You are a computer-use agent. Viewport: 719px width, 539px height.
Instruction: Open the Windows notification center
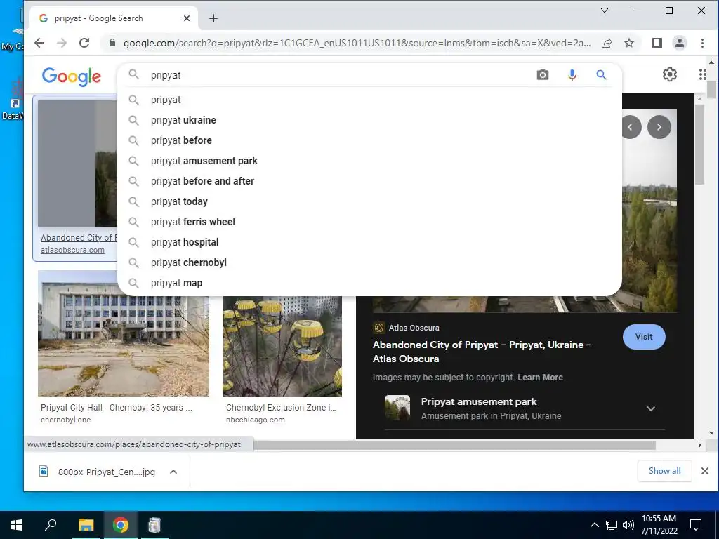pyautogui.click(x=696, y=525)
